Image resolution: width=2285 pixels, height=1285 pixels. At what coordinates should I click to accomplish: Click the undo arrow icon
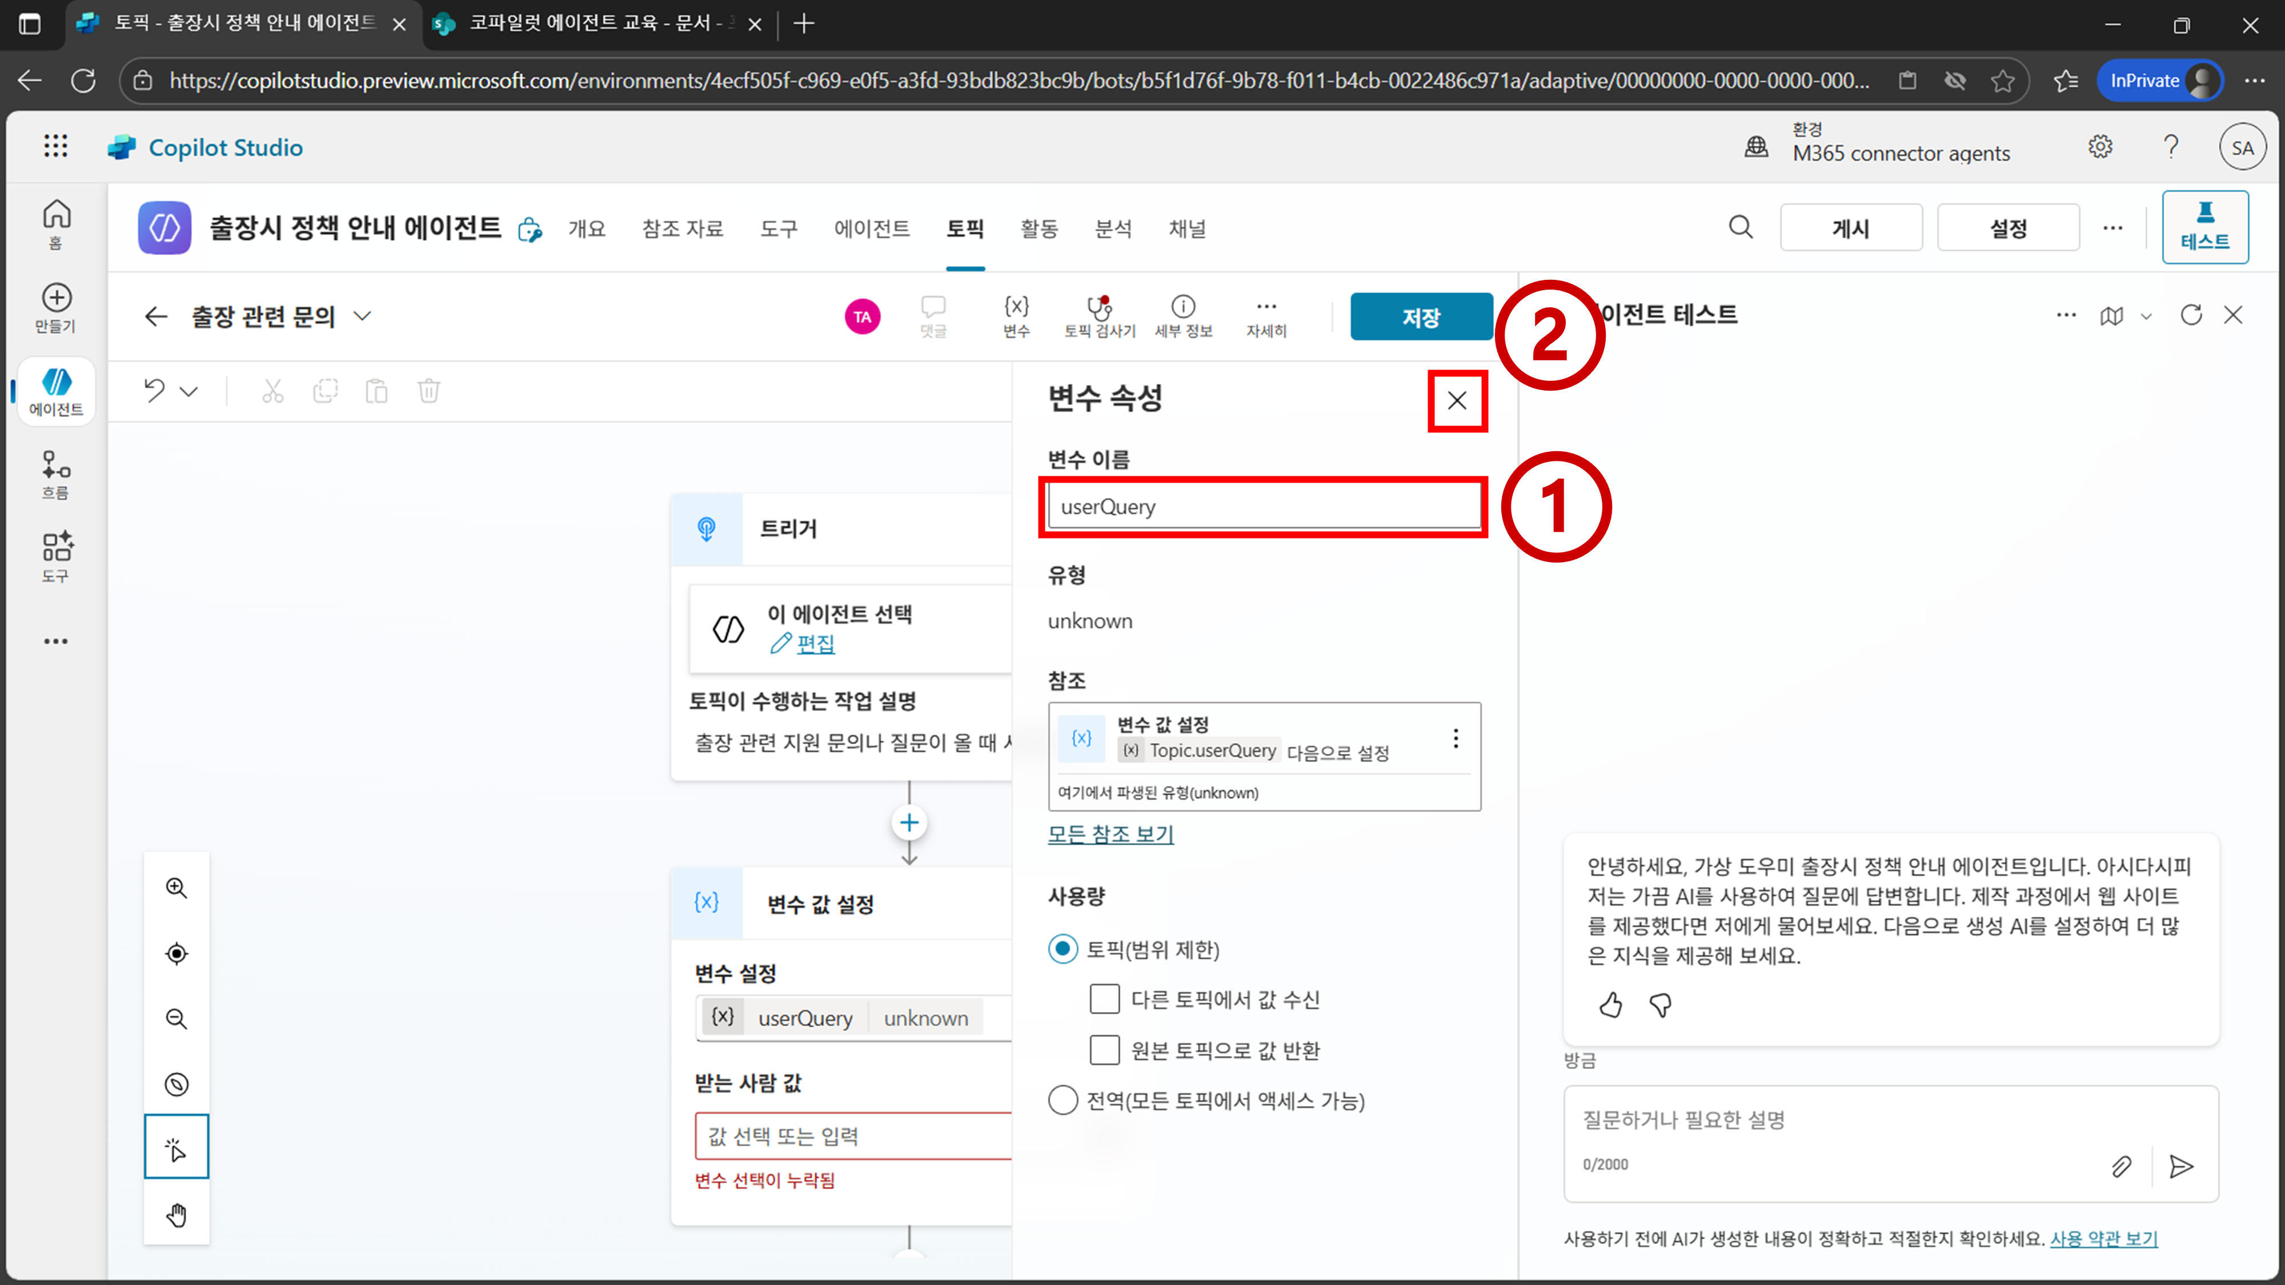(154, 390)
